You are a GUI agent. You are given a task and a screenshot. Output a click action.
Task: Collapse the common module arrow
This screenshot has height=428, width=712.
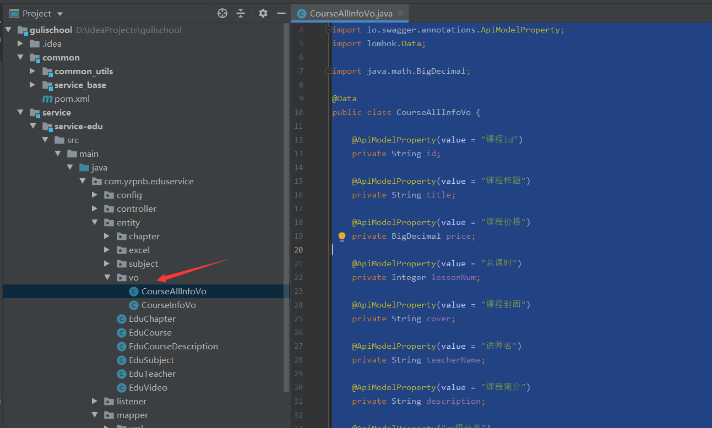coord(20,57)
